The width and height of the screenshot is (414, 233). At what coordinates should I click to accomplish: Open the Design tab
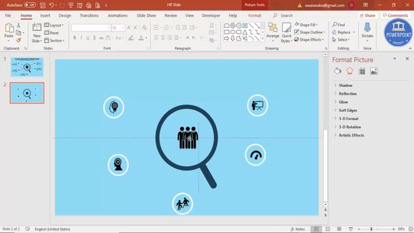coord(65,16)
